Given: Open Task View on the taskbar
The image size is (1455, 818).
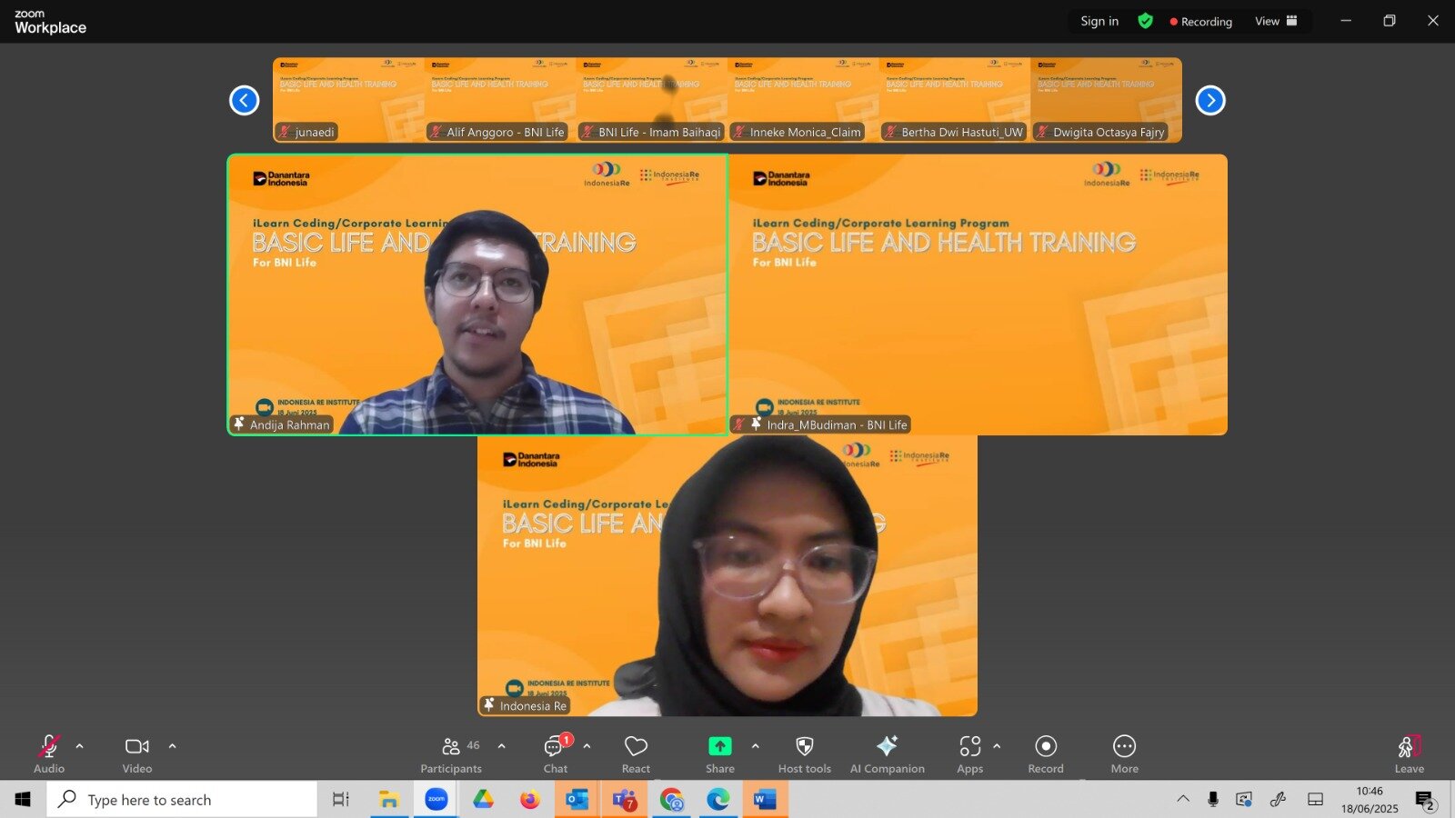Looking at the screenshot, I should [341, 800].
